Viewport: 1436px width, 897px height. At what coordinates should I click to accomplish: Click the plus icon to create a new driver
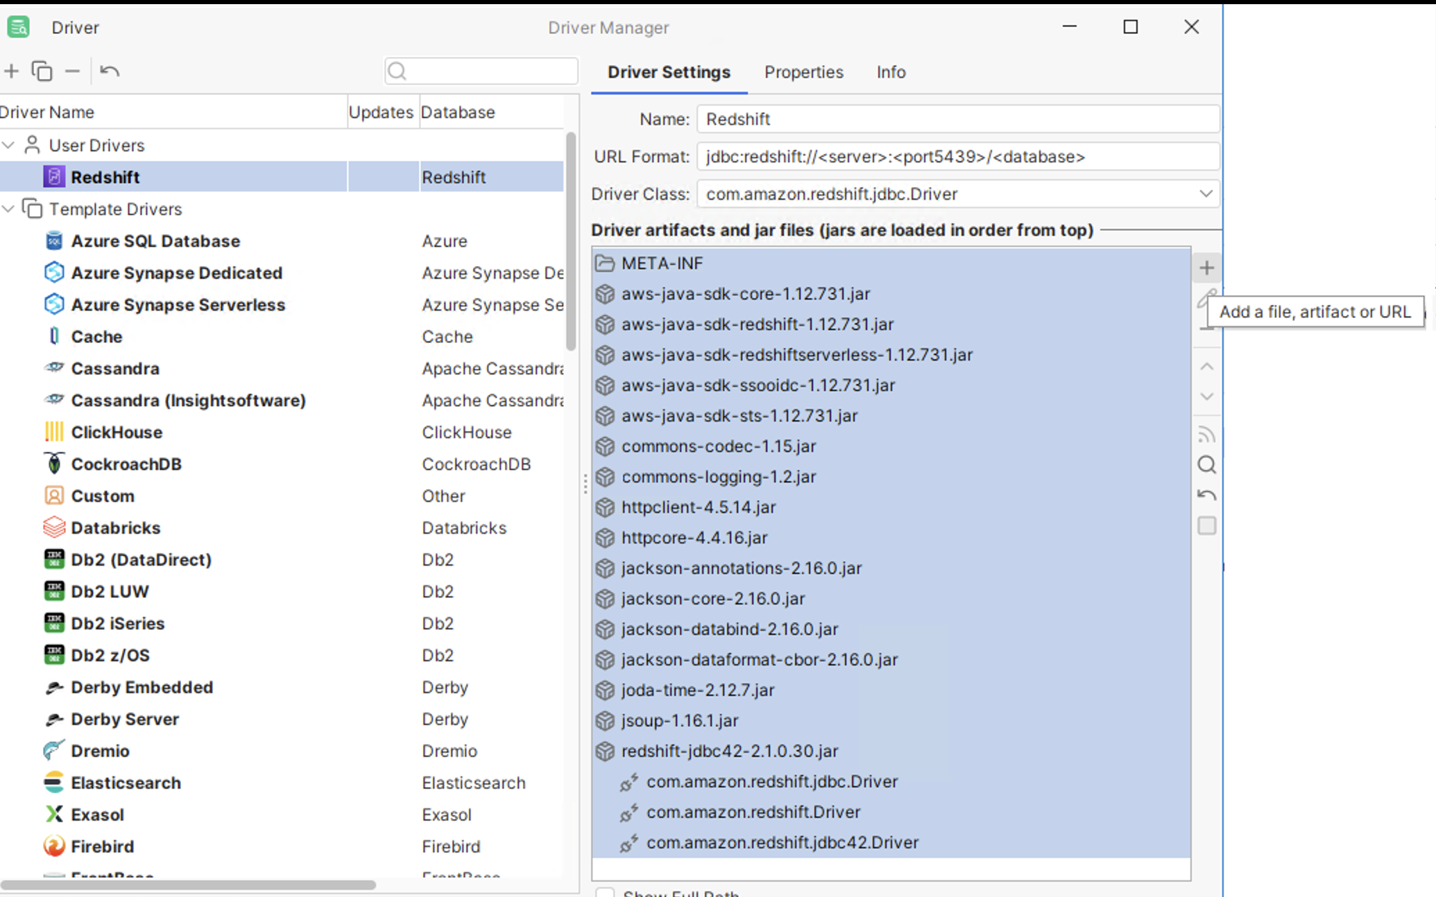[x=12, y=71]
